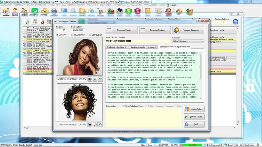Image resolution: width=262 pixels, height=147 pixels.
Task: Select the Aviso price radio option
Action: 176,106
